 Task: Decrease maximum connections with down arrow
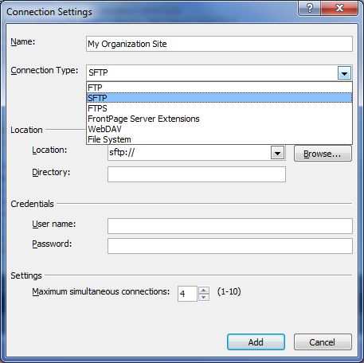pyautogui.click(x=204, y=298)
